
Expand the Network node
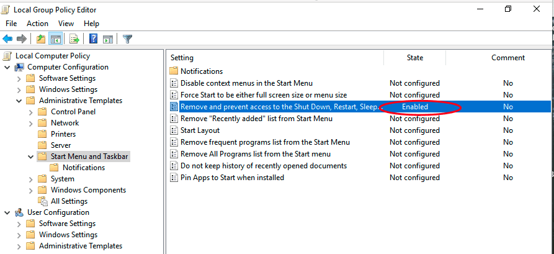pyautogui.click(x=31, y=124)
